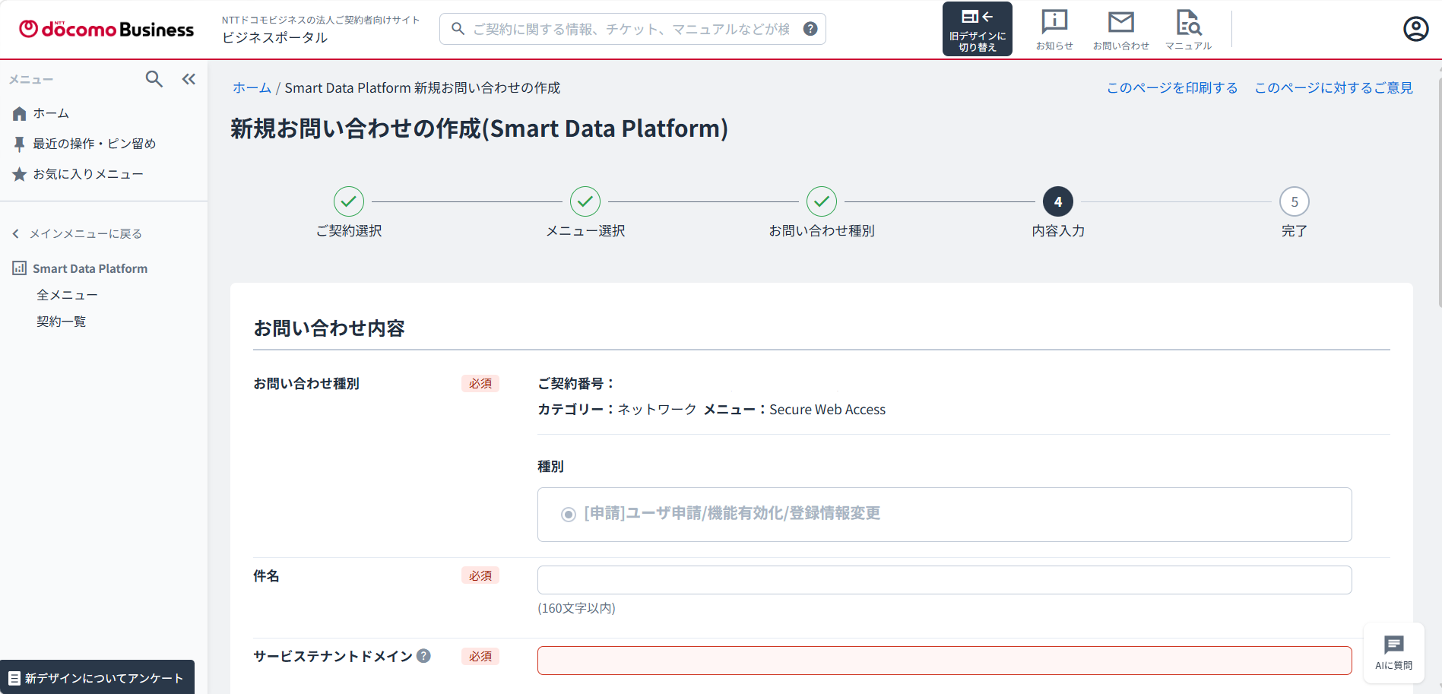Open the お知らせ notifications icon
The height and width of the screenshot is (694, 1442).
1054,30
